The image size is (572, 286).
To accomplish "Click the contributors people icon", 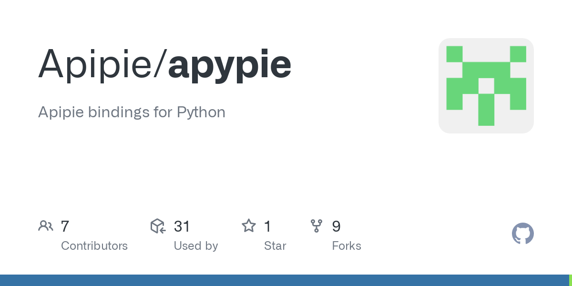I will tap(46, 226).
